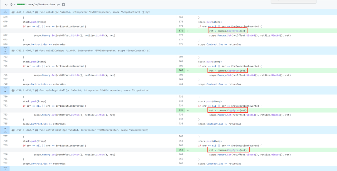
Task: Click added line number 735 highlighted in green
Action: [x=181, y=110]
